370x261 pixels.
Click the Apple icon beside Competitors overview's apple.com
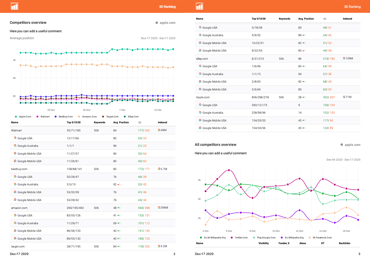coord(157,23)
